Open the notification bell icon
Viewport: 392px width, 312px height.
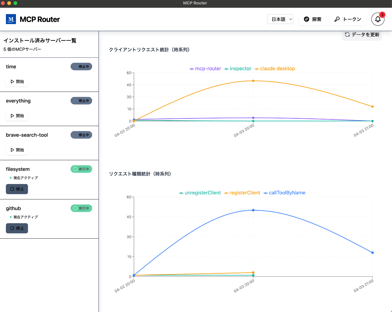[378, 19]
